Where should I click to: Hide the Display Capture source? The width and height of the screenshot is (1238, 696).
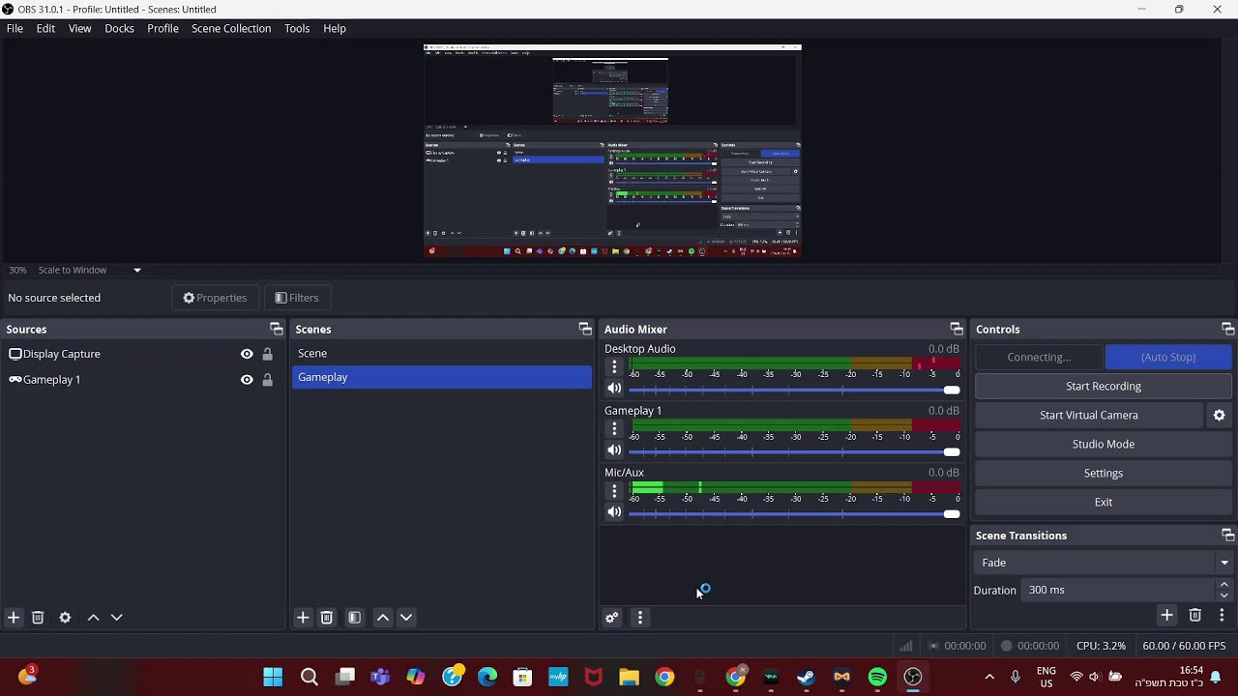pyautogui.click(x=247, y=354)
